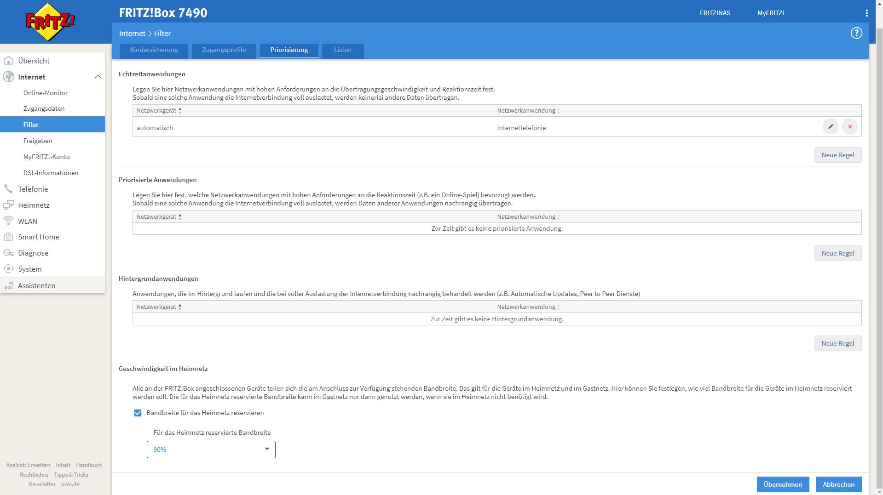Click the Übersicht house icon
Screen dimensions: 883x495
point(8,61)
